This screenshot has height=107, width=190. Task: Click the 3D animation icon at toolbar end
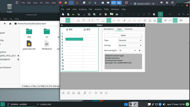(181, 20)
